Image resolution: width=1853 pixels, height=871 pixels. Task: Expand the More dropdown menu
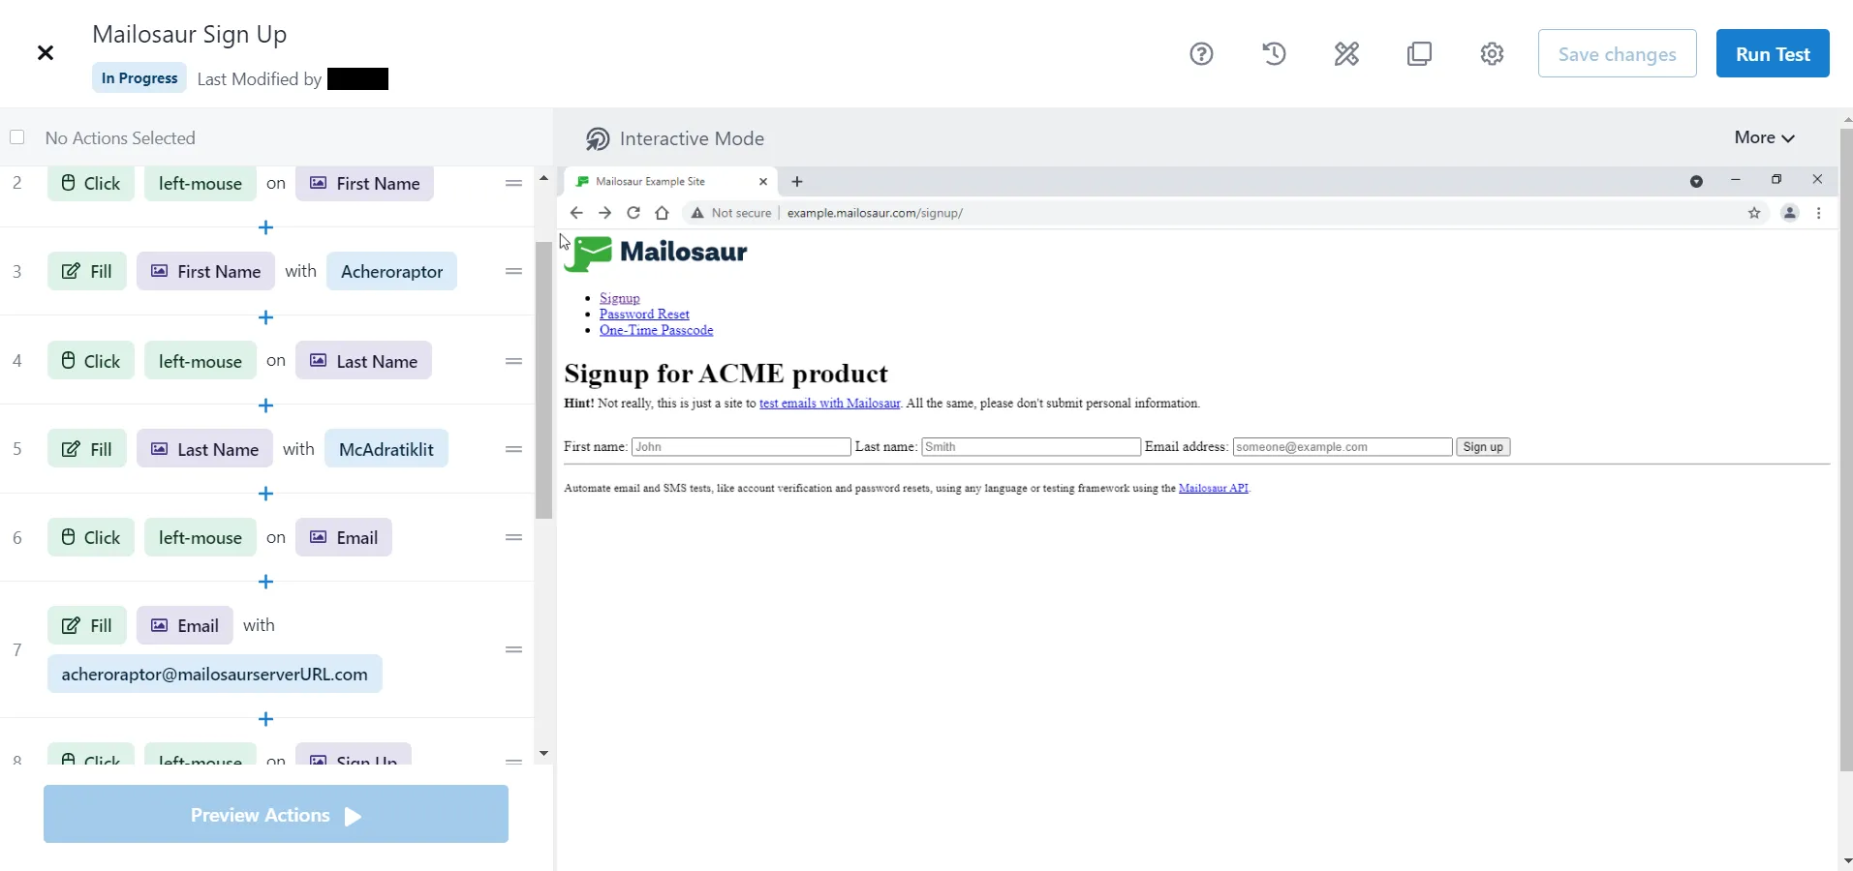coord(1764,138)
